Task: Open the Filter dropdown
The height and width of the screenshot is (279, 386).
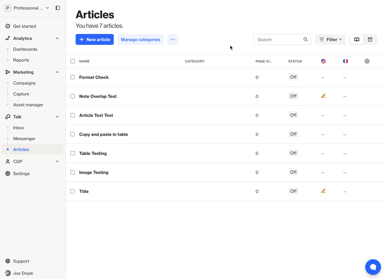Action: pos(331,39)
